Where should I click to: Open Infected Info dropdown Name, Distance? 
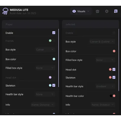click(x=103, y=105)
